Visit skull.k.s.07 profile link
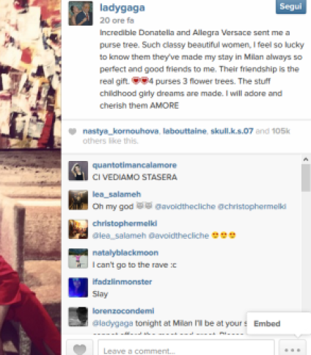This screenshot has height=355, width=311. coord(232,131)
